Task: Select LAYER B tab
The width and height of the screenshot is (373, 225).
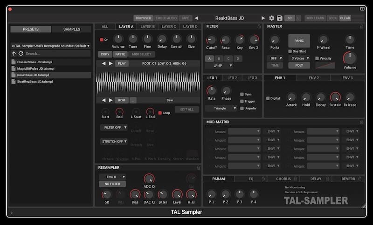Action: coord(147,27)
